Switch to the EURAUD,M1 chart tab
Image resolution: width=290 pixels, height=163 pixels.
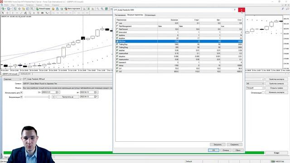point(25,74)
